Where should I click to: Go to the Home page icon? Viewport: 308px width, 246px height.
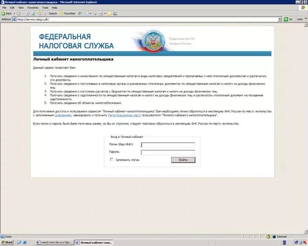tap(39, 13)
